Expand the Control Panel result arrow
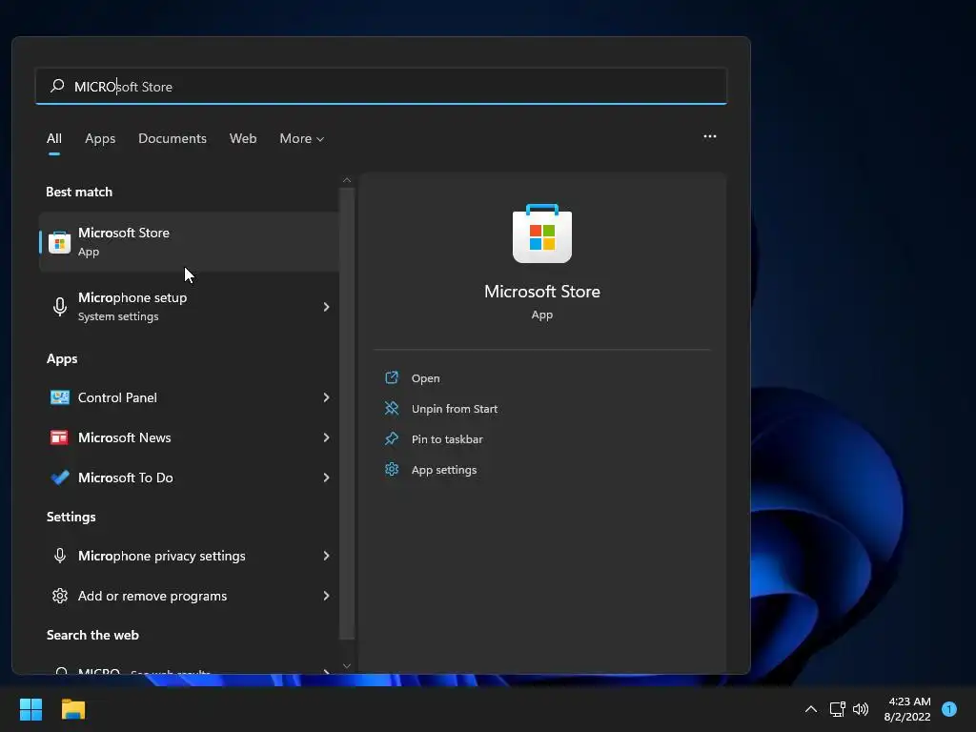 coord(326,397)
